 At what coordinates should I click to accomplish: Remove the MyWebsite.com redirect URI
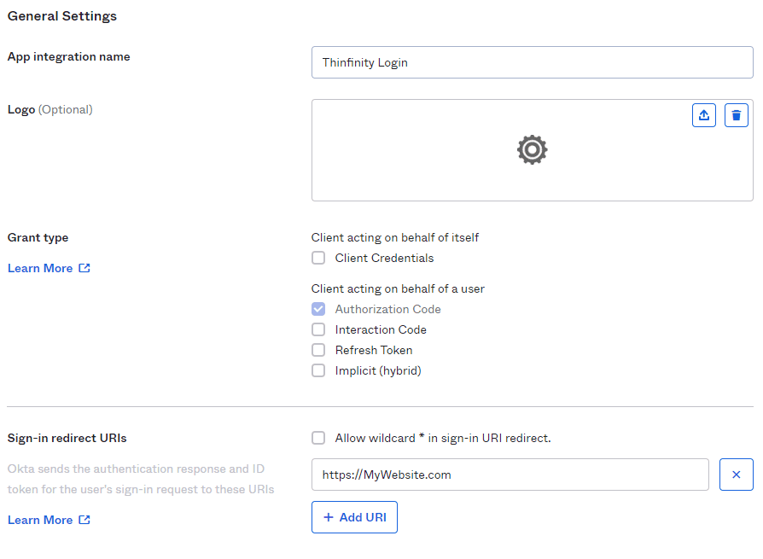click(736, 474)
